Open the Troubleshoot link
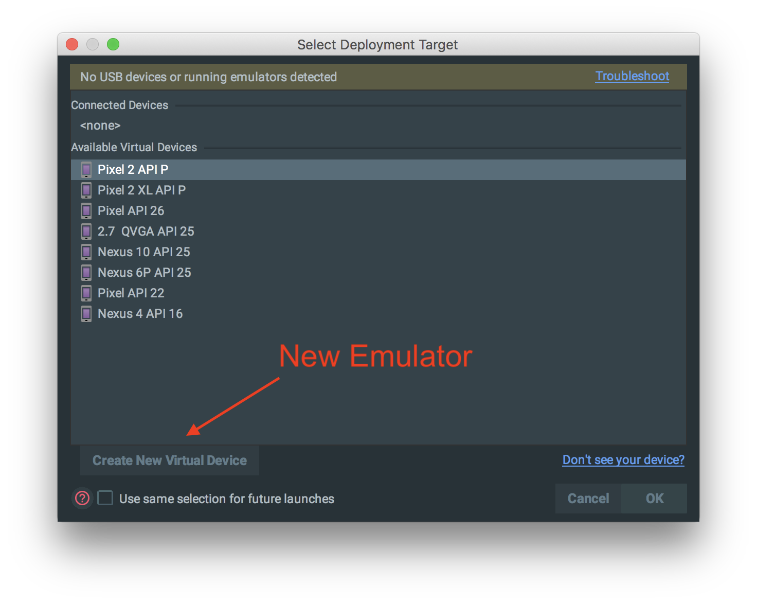 (x=632, y=76)
